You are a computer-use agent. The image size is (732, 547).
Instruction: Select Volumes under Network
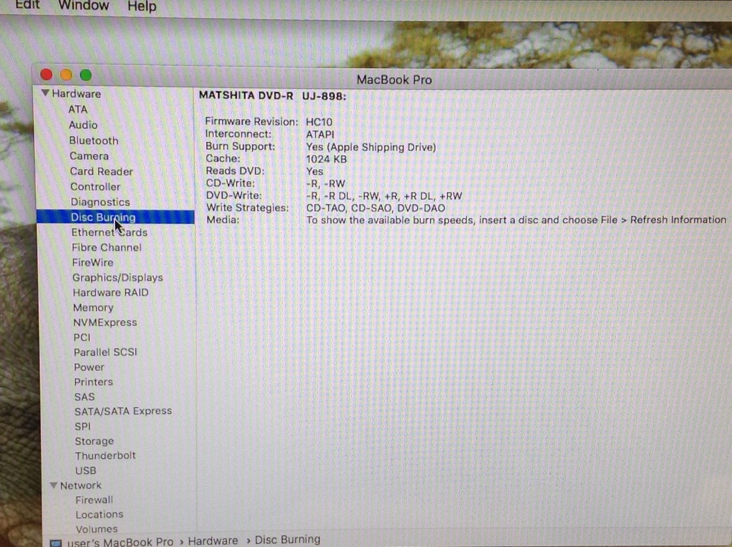coord(97,529)
